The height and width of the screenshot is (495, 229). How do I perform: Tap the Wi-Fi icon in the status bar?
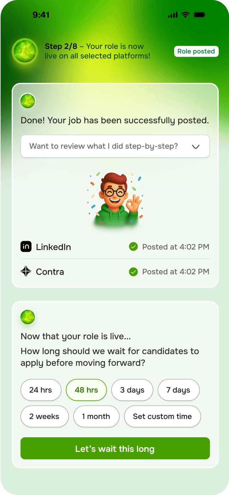(184, 15)
